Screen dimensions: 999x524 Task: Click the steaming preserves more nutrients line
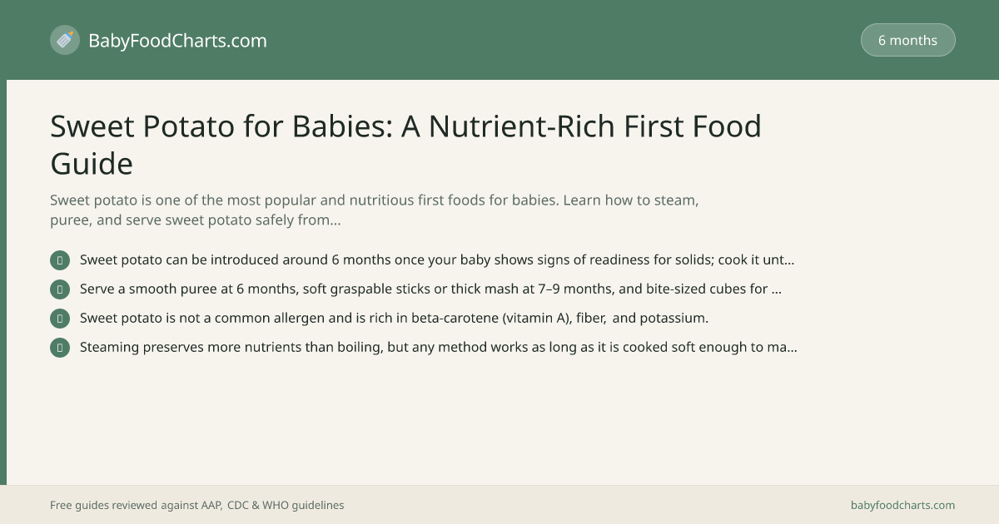439,347
